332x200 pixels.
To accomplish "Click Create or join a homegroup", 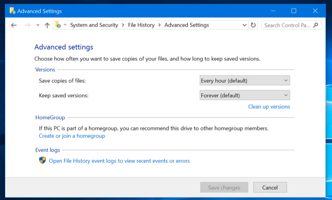I will click(x=72, y=136).
